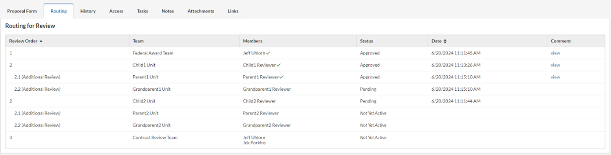This screenshot has height=155, width=611.
Task: Open the Links tab
Action: point(233,11)
